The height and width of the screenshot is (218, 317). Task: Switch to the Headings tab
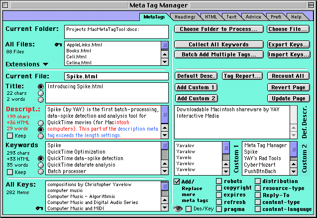[185, 17]
